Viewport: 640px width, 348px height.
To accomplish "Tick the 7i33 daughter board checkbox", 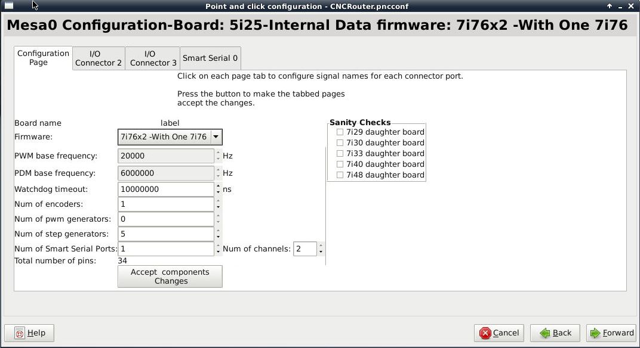I will point(340,154).
